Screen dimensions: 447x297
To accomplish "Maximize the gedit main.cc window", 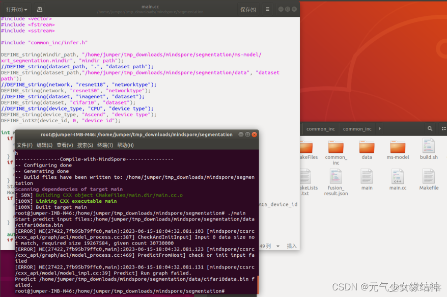I will coord(287,9).
